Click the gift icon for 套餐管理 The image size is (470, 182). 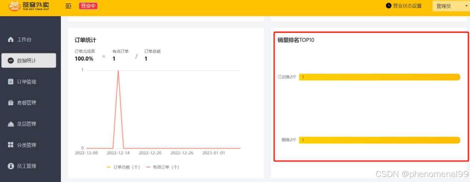[10, 103]
